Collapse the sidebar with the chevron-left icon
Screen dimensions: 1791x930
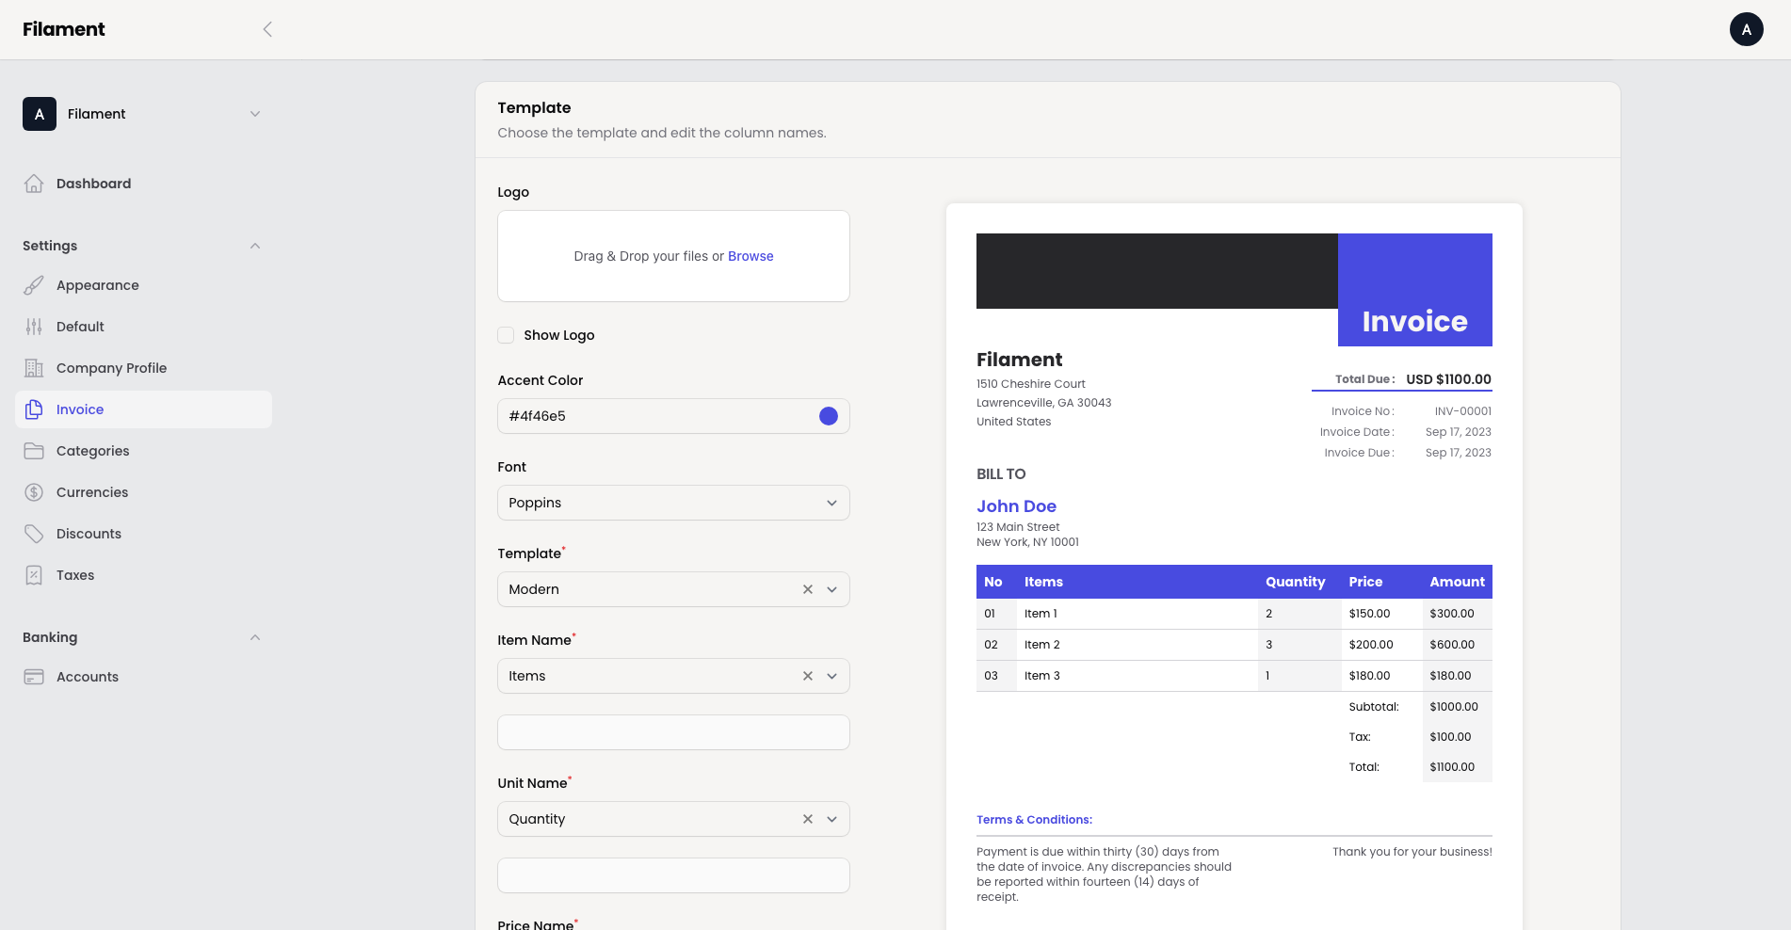(x=267, y=29)
